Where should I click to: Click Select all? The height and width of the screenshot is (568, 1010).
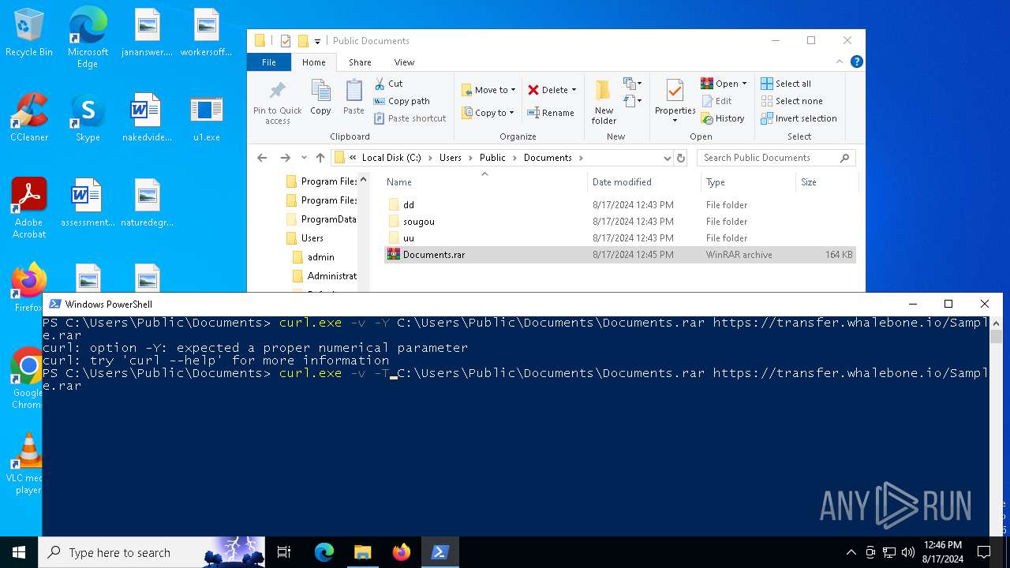[786, 84]
